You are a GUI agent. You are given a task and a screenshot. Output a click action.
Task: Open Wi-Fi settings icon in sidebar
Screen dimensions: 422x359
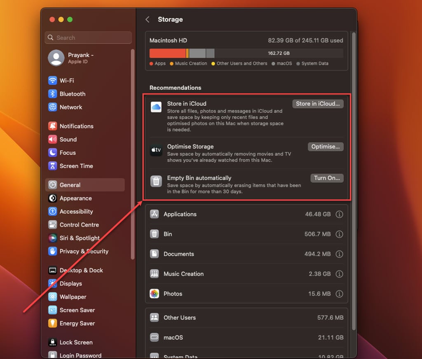pyautogui.click(x=52, y=80)
